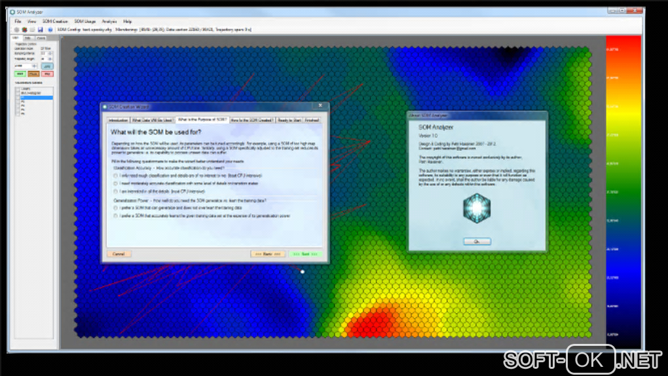
Task: Click the green Next button in the wizard
Action: coord(305,254)
